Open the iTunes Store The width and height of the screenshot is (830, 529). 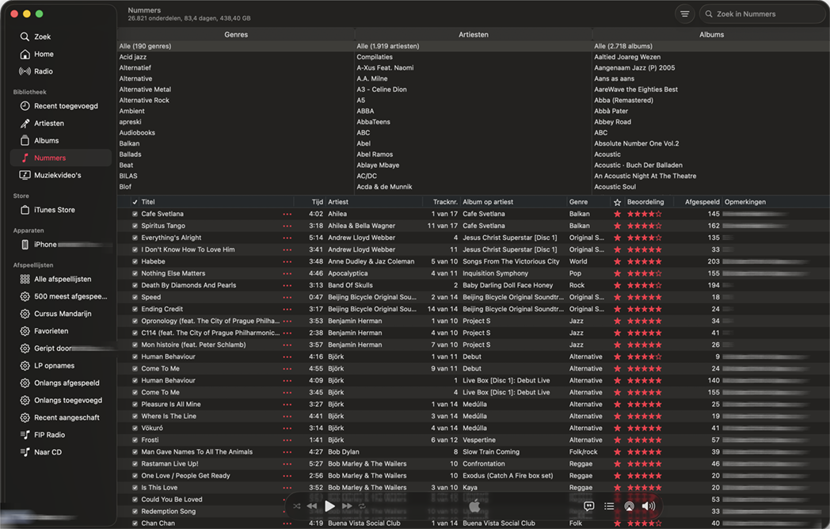[x=48, y=210]
